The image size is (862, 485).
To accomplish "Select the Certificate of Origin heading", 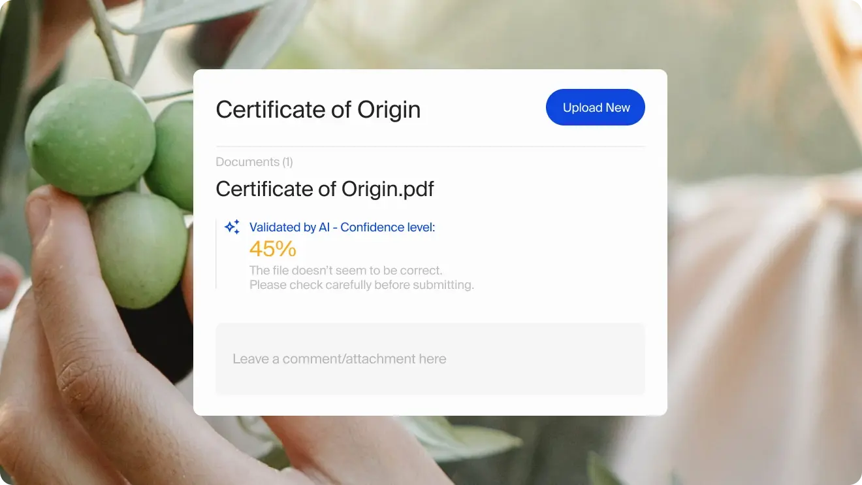I will click(x=318, y=110).
